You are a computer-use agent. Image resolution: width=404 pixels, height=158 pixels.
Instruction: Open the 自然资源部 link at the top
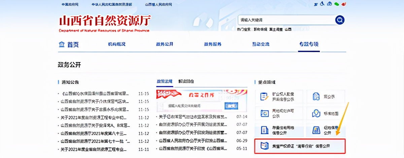(x=112, y=4)
